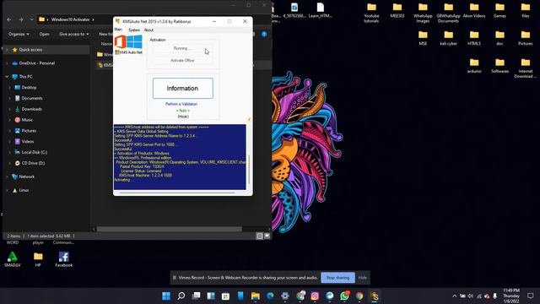540x304 pixels.
Task: Launch File Explorer from taskbar
Action: tap(255, 296)
